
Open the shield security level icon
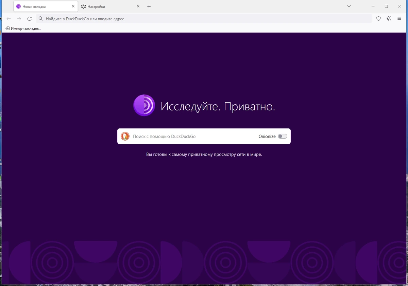[x=378, y=19]
